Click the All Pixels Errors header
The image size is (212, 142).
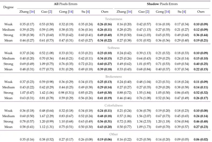(x=66, y=4)
